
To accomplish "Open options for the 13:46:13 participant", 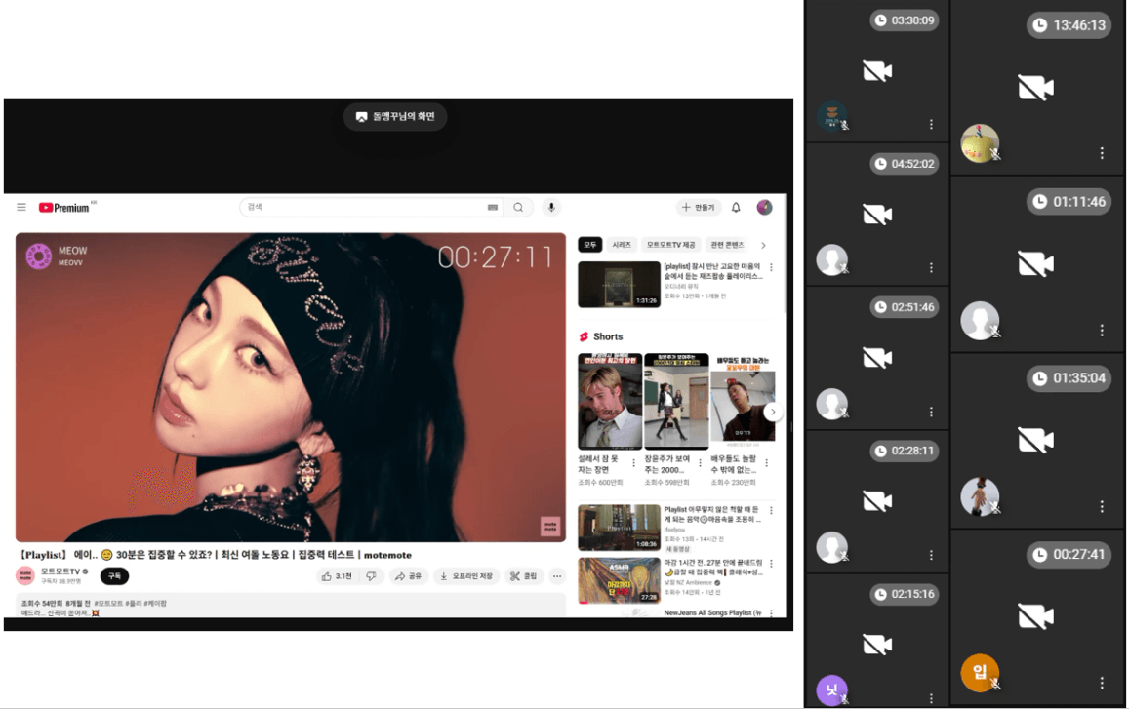I will (x=1102, y=152).
